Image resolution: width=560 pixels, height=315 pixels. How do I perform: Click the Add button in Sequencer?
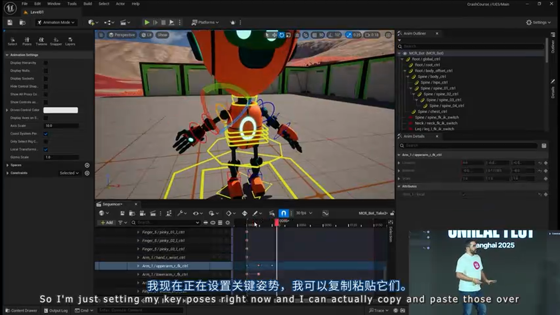point(106,222)
